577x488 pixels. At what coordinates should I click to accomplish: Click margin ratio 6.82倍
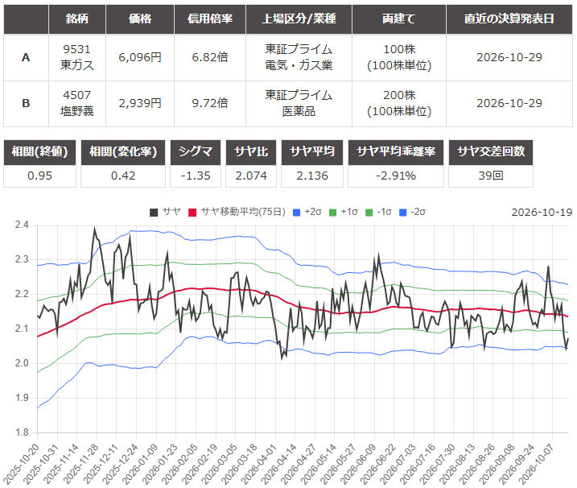pyautogui.click(x=210, y=57)
